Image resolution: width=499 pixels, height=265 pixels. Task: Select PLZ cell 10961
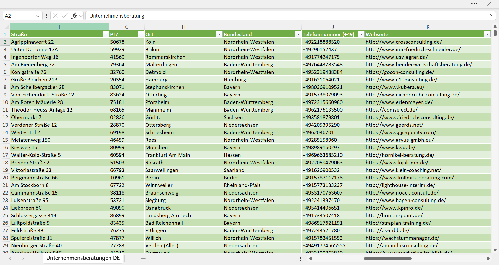[x=127, y=178]
